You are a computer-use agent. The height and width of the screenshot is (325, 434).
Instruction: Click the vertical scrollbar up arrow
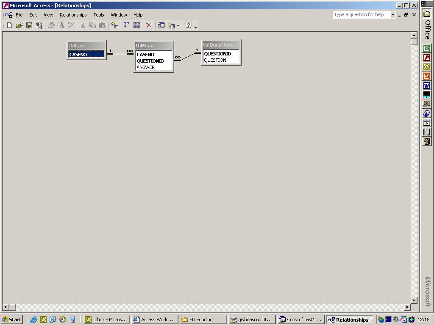click(414, 35)
